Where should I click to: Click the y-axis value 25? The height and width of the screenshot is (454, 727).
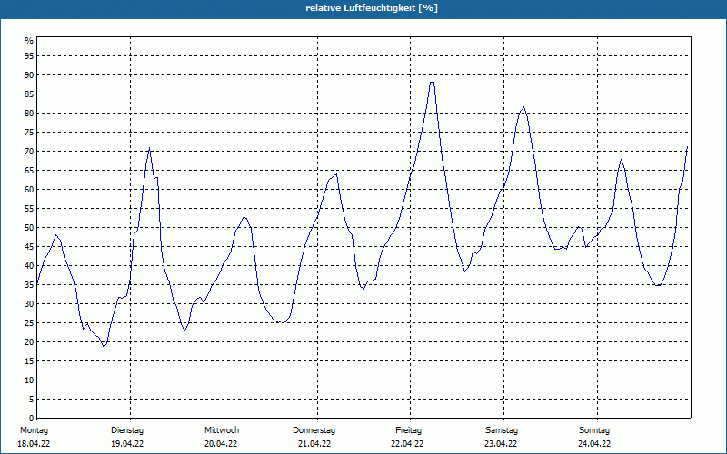click(x=29, y=323)
